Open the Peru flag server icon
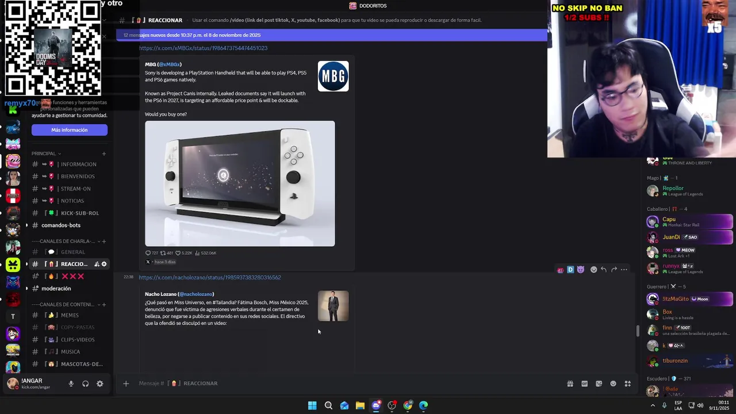This screenshot has height=414, width=736. pos(13,195)
